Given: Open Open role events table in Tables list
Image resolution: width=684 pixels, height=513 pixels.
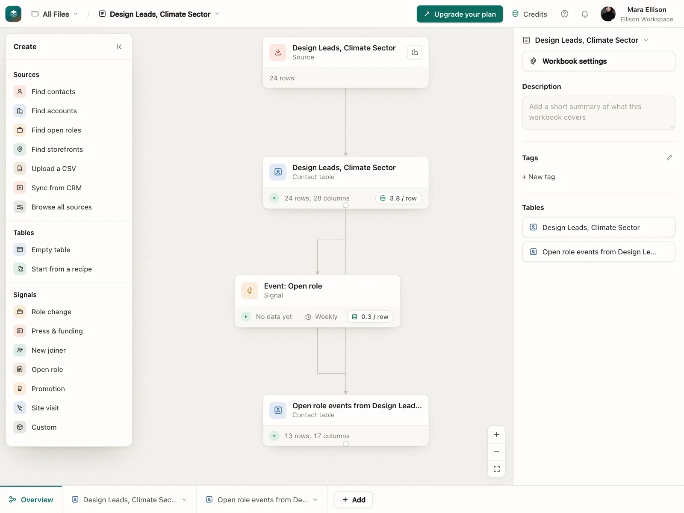Looking at the screenshot, I should (598, 252).
